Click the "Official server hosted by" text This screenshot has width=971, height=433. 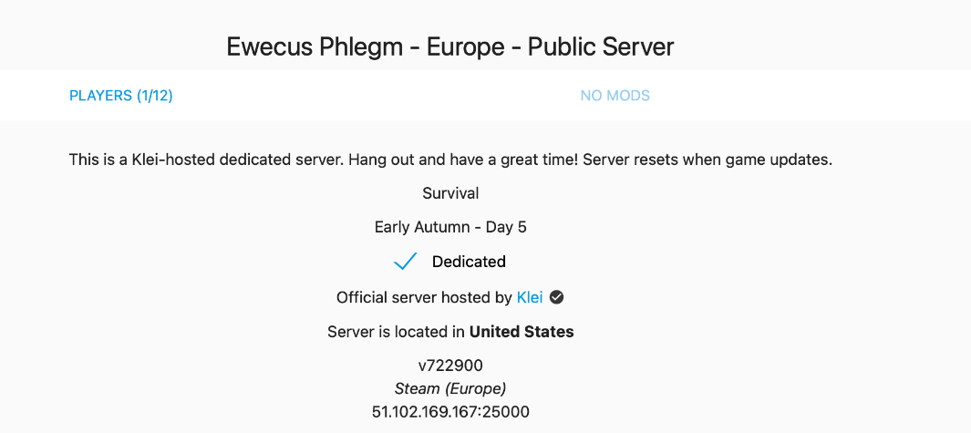[x=424, y=297]
